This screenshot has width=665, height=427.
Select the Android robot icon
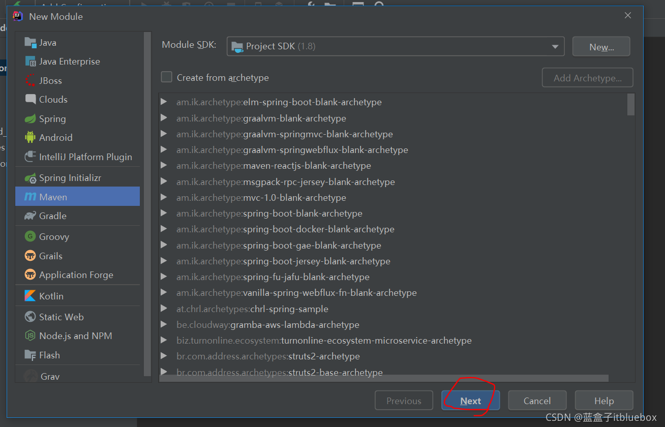(31, 137)
